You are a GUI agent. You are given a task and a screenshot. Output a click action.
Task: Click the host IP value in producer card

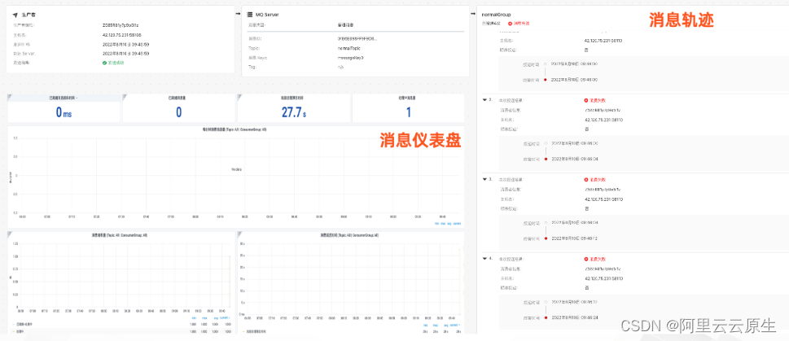122,35
